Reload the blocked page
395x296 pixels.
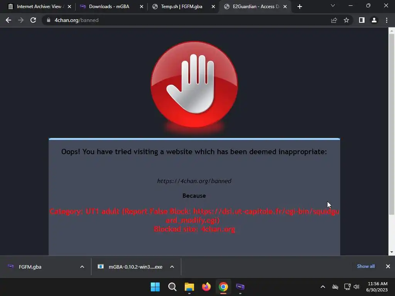coord(33,20)
